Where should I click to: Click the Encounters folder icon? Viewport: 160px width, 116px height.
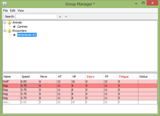click(9, 31)
